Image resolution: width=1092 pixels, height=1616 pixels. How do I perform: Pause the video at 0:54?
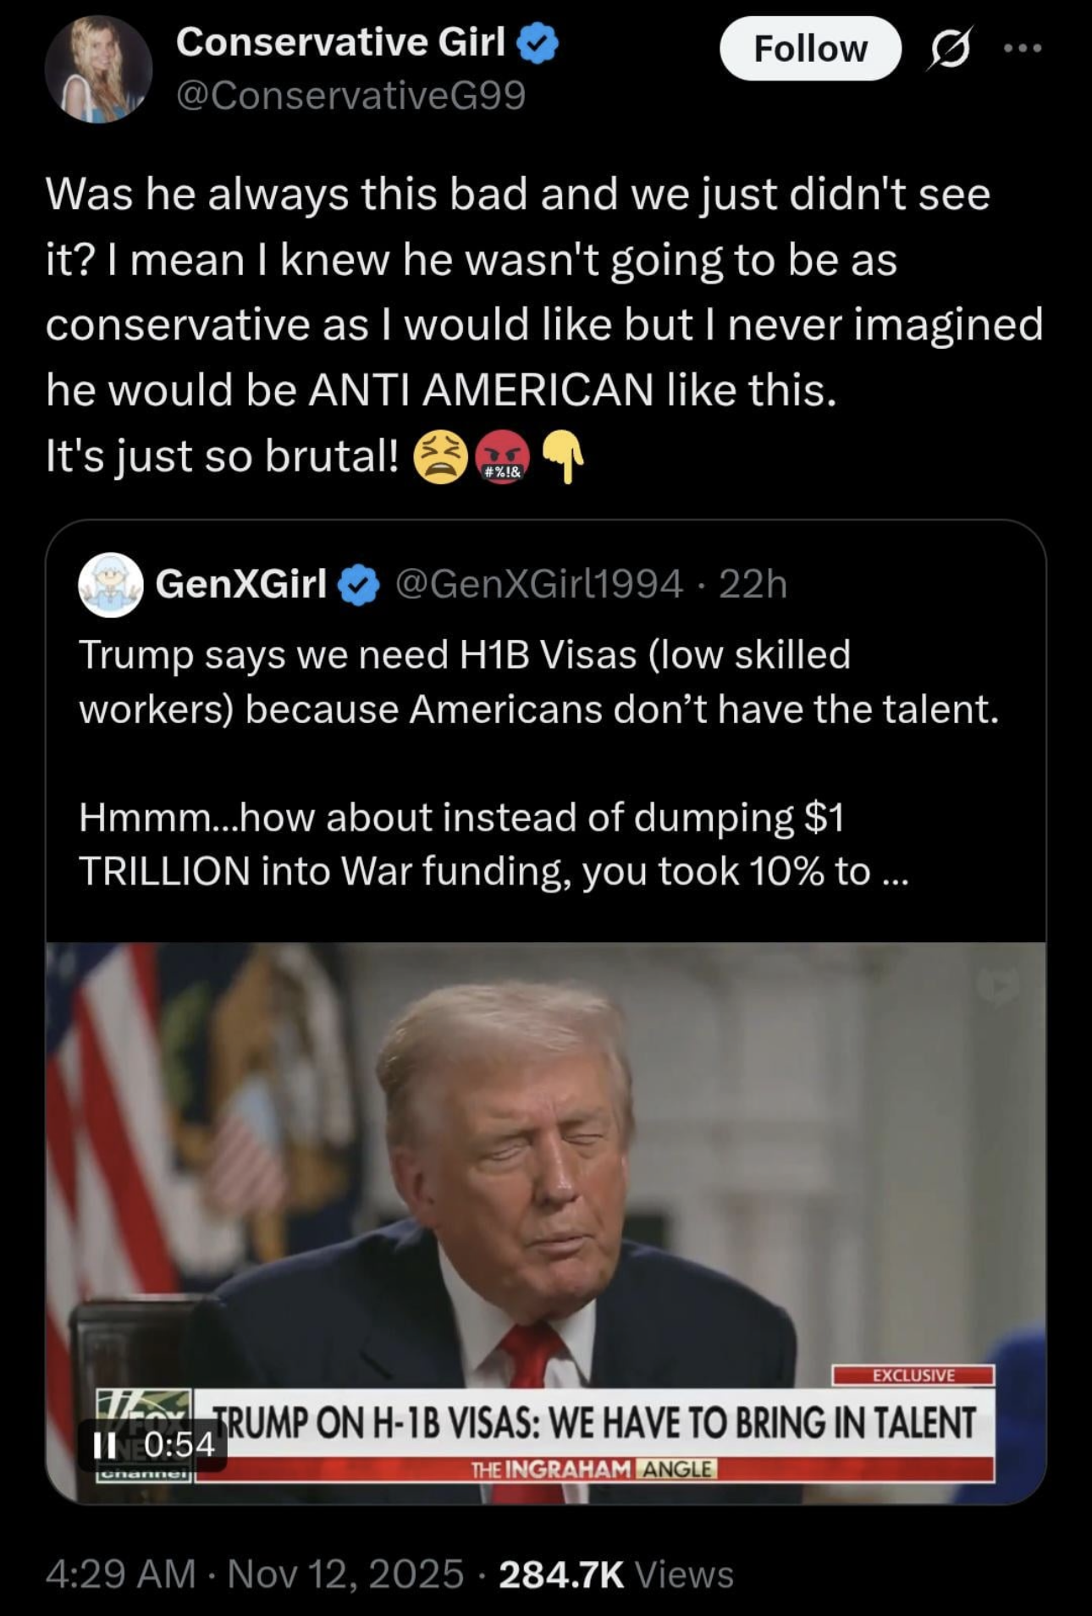[x=105, y=1444]
